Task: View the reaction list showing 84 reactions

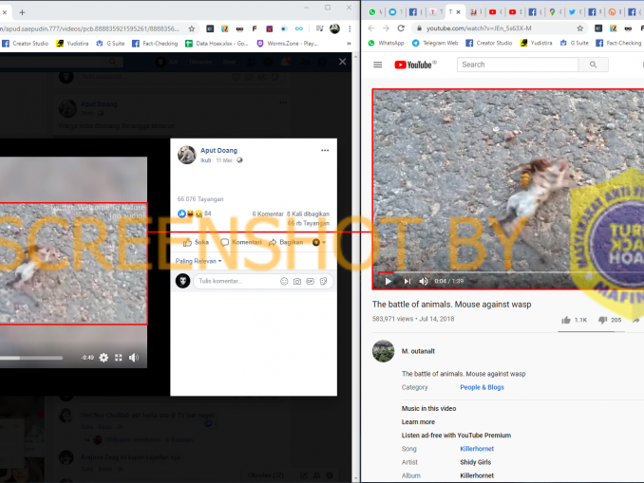Action: [x=195, y=214]
